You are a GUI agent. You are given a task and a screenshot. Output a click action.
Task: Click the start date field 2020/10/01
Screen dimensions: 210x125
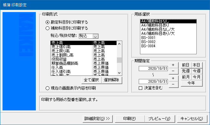point(153,69)
